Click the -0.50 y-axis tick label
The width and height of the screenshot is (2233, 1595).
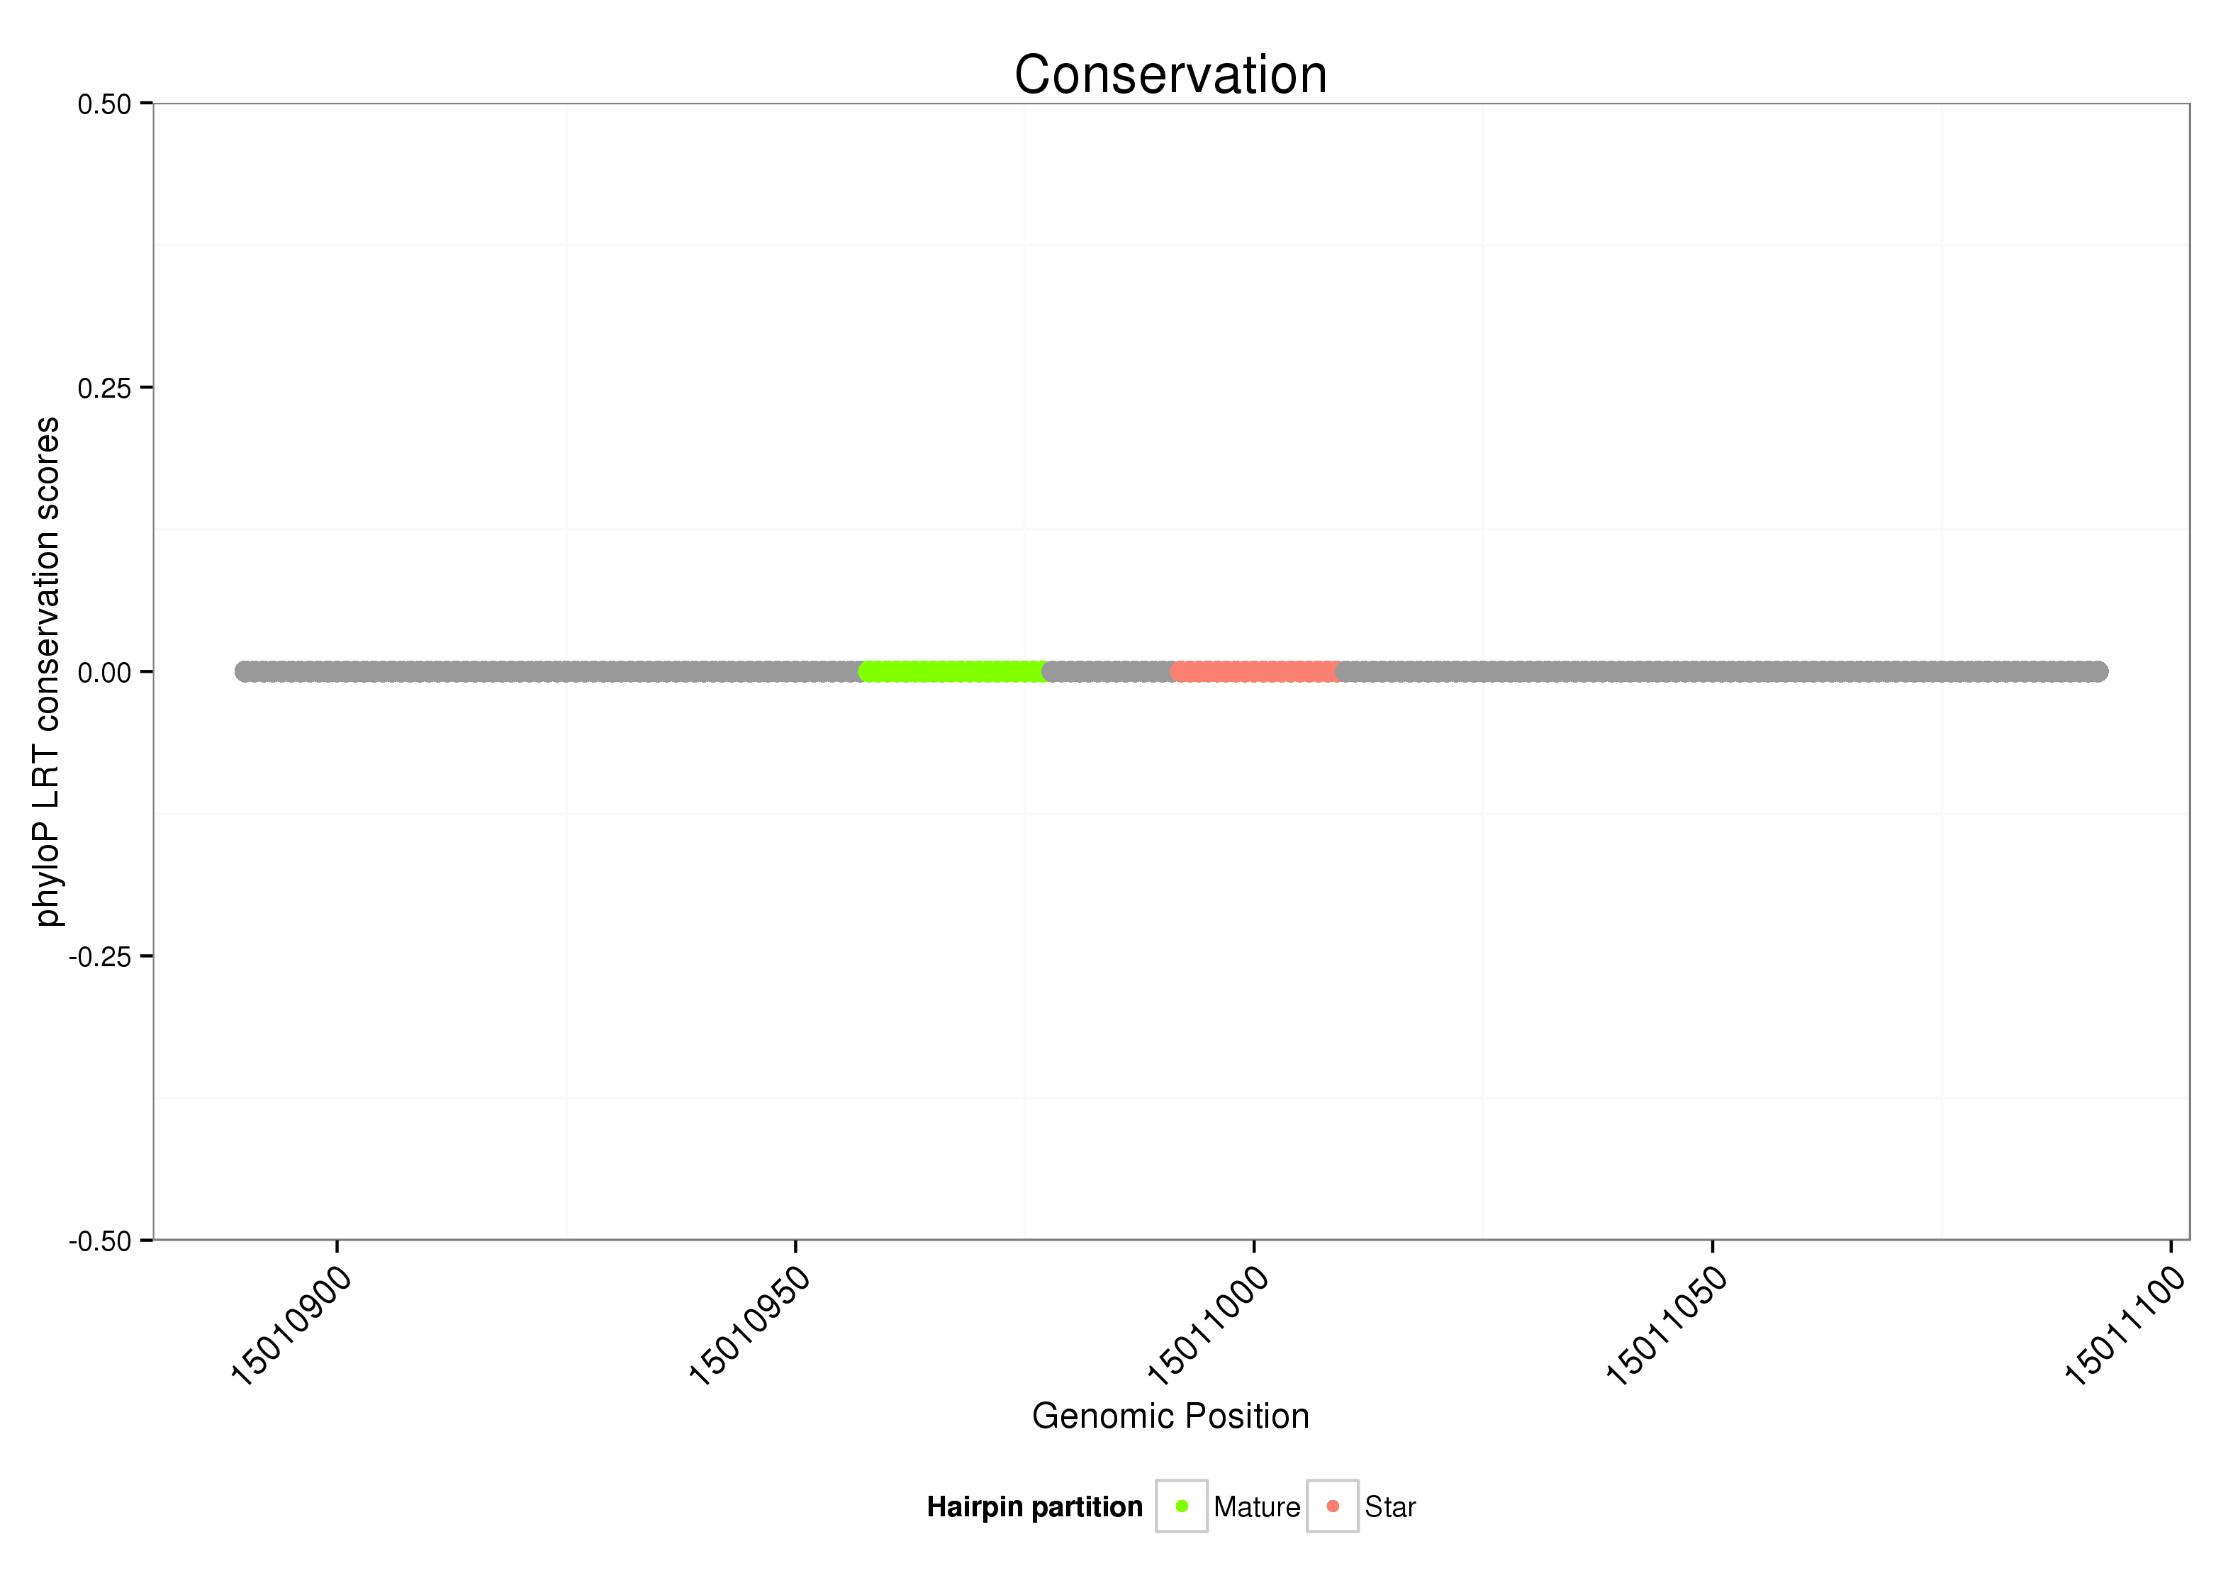(x=100, y=1241)
